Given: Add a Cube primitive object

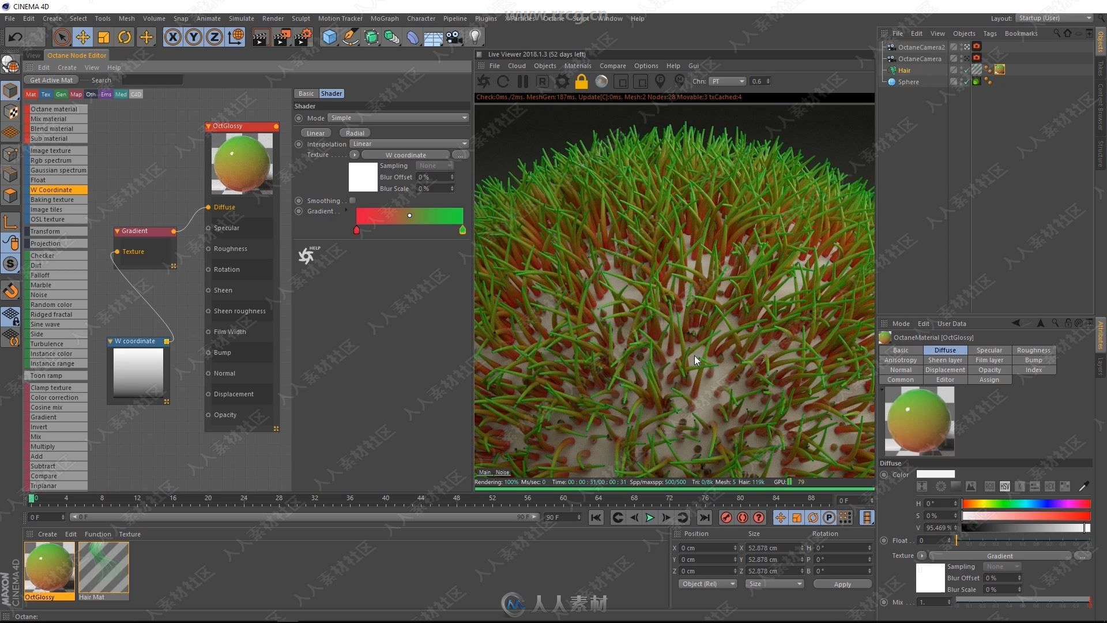Looking at the screenshot, I should (329, 37).
